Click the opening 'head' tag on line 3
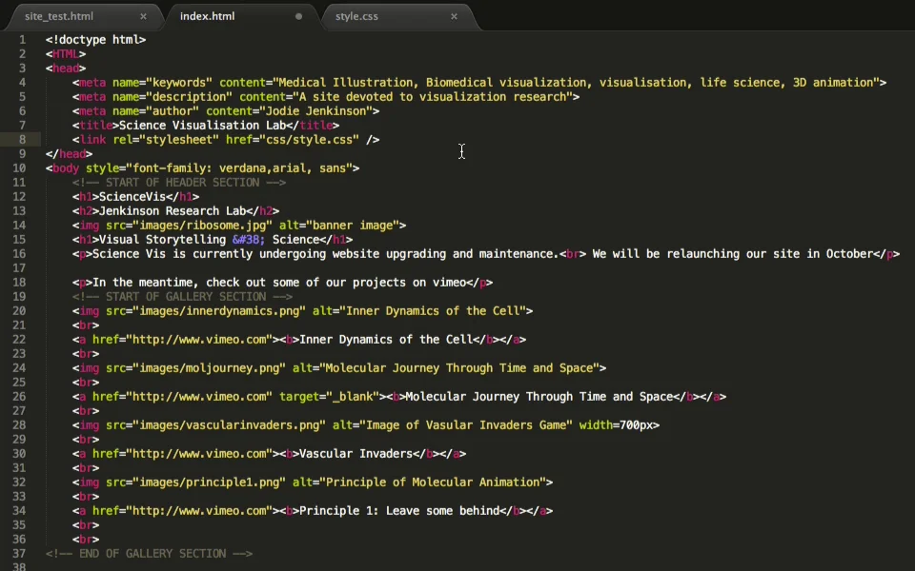The image size is (915, 571). 66,69
